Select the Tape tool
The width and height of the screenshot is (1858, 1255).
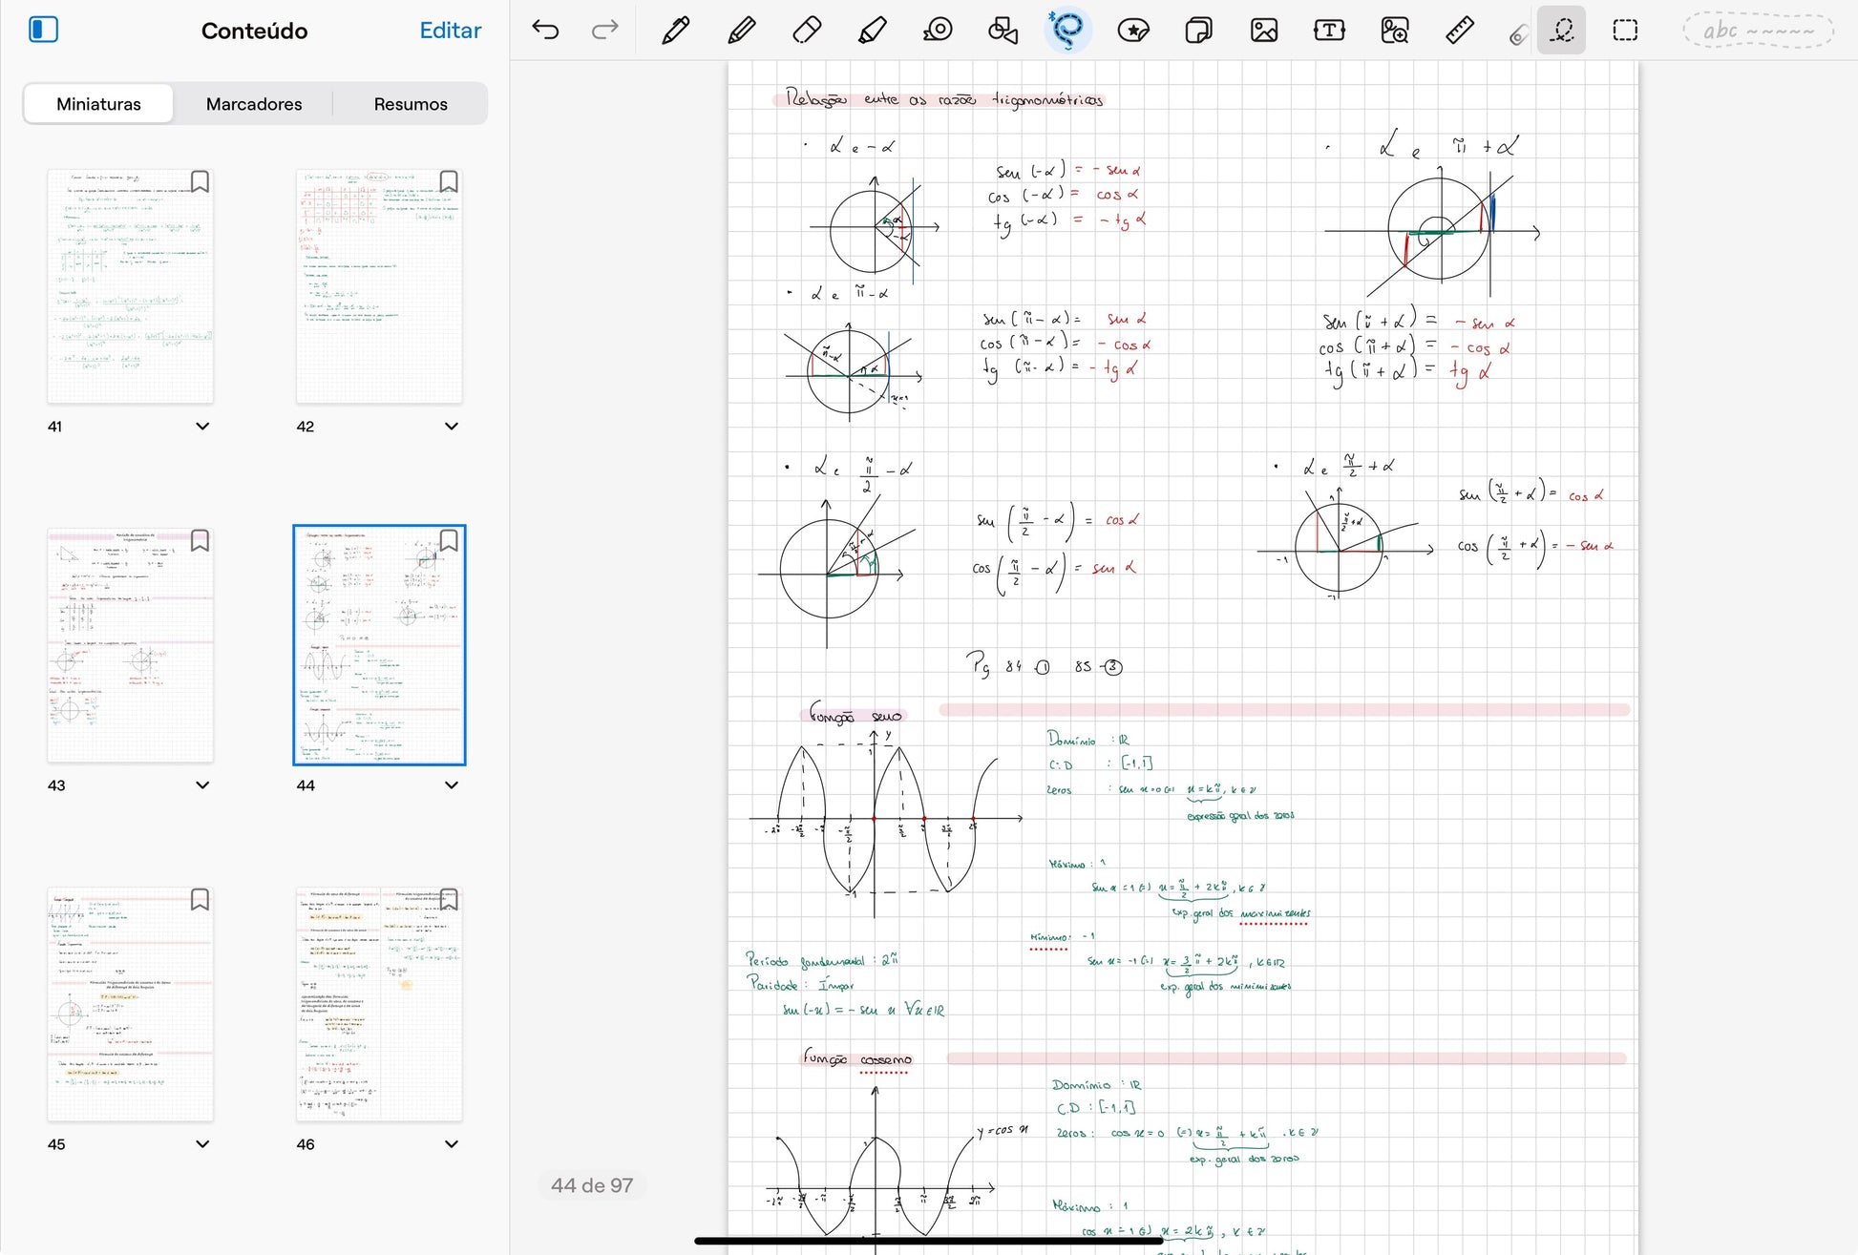coord(938,31)
